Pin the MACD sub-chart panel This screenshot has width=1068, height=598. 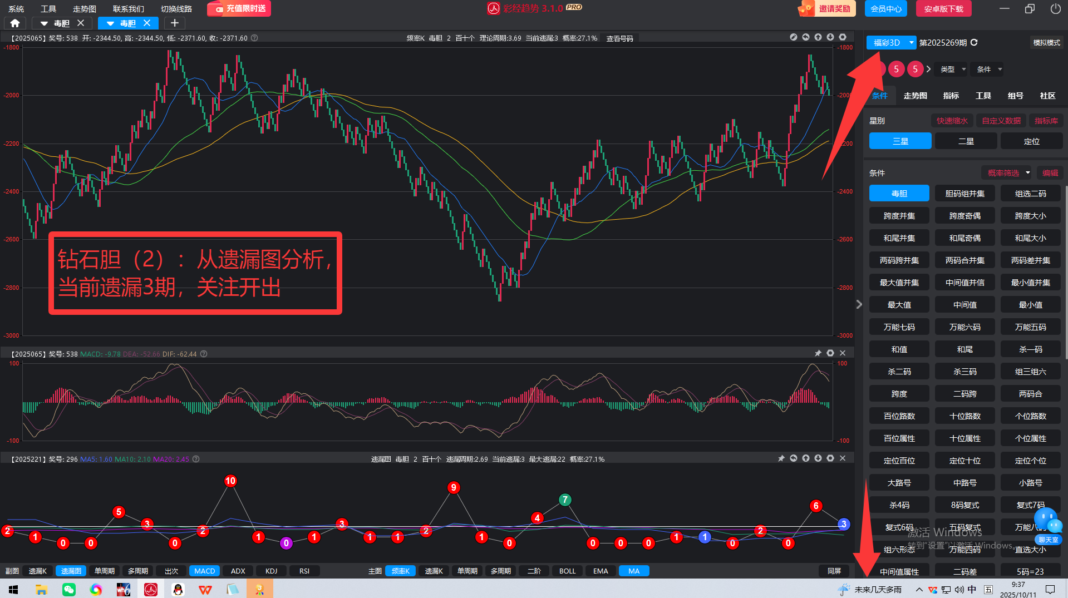818,353
